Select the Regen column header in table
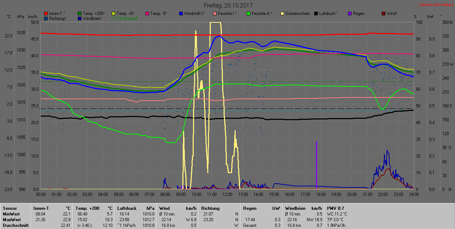 click(x=249, y=208)
